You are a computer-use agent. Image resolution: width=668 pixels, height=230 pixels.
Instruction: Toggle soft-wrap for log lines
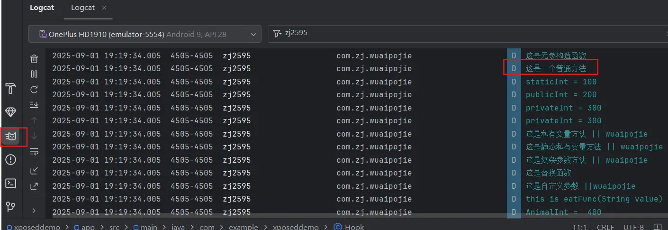(x=34, y=152)
